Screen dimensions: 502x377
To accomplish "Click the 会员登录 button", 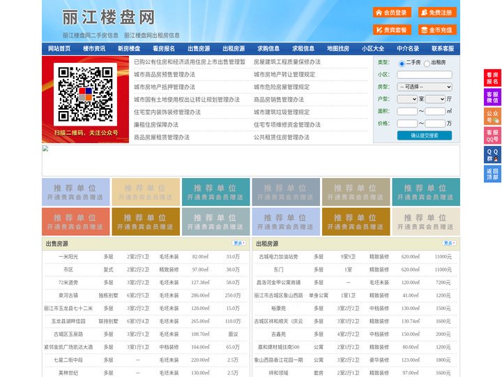I will [392, 13].
